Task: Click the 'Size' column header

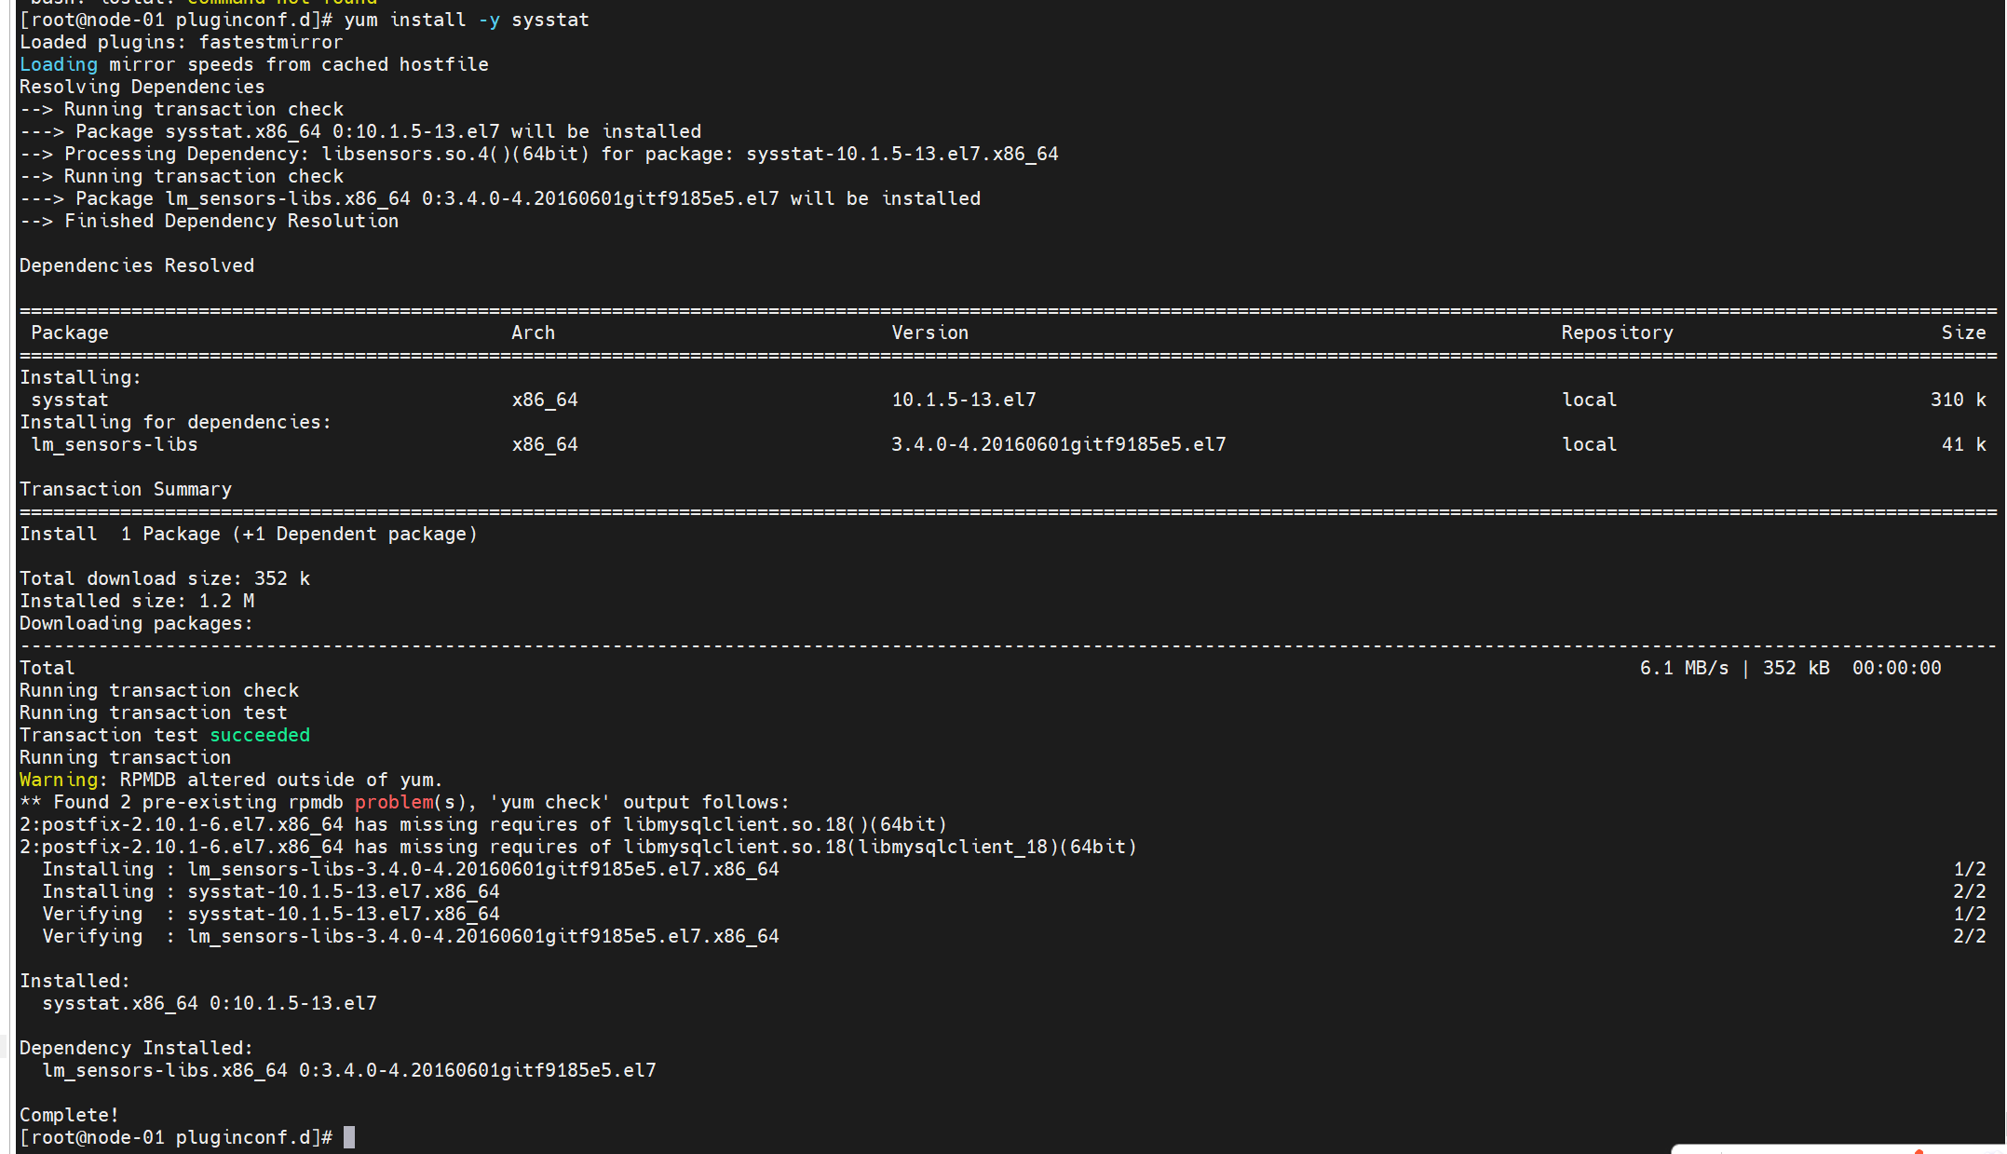Action: [x=1964, y=333]
